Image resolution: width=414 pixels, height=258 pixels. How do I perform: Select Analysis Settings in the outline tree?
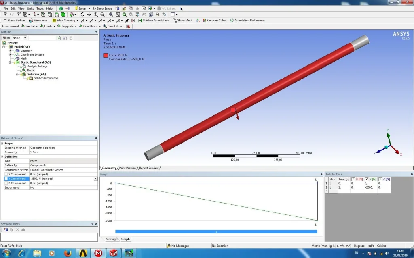click(x=37, y=67)
